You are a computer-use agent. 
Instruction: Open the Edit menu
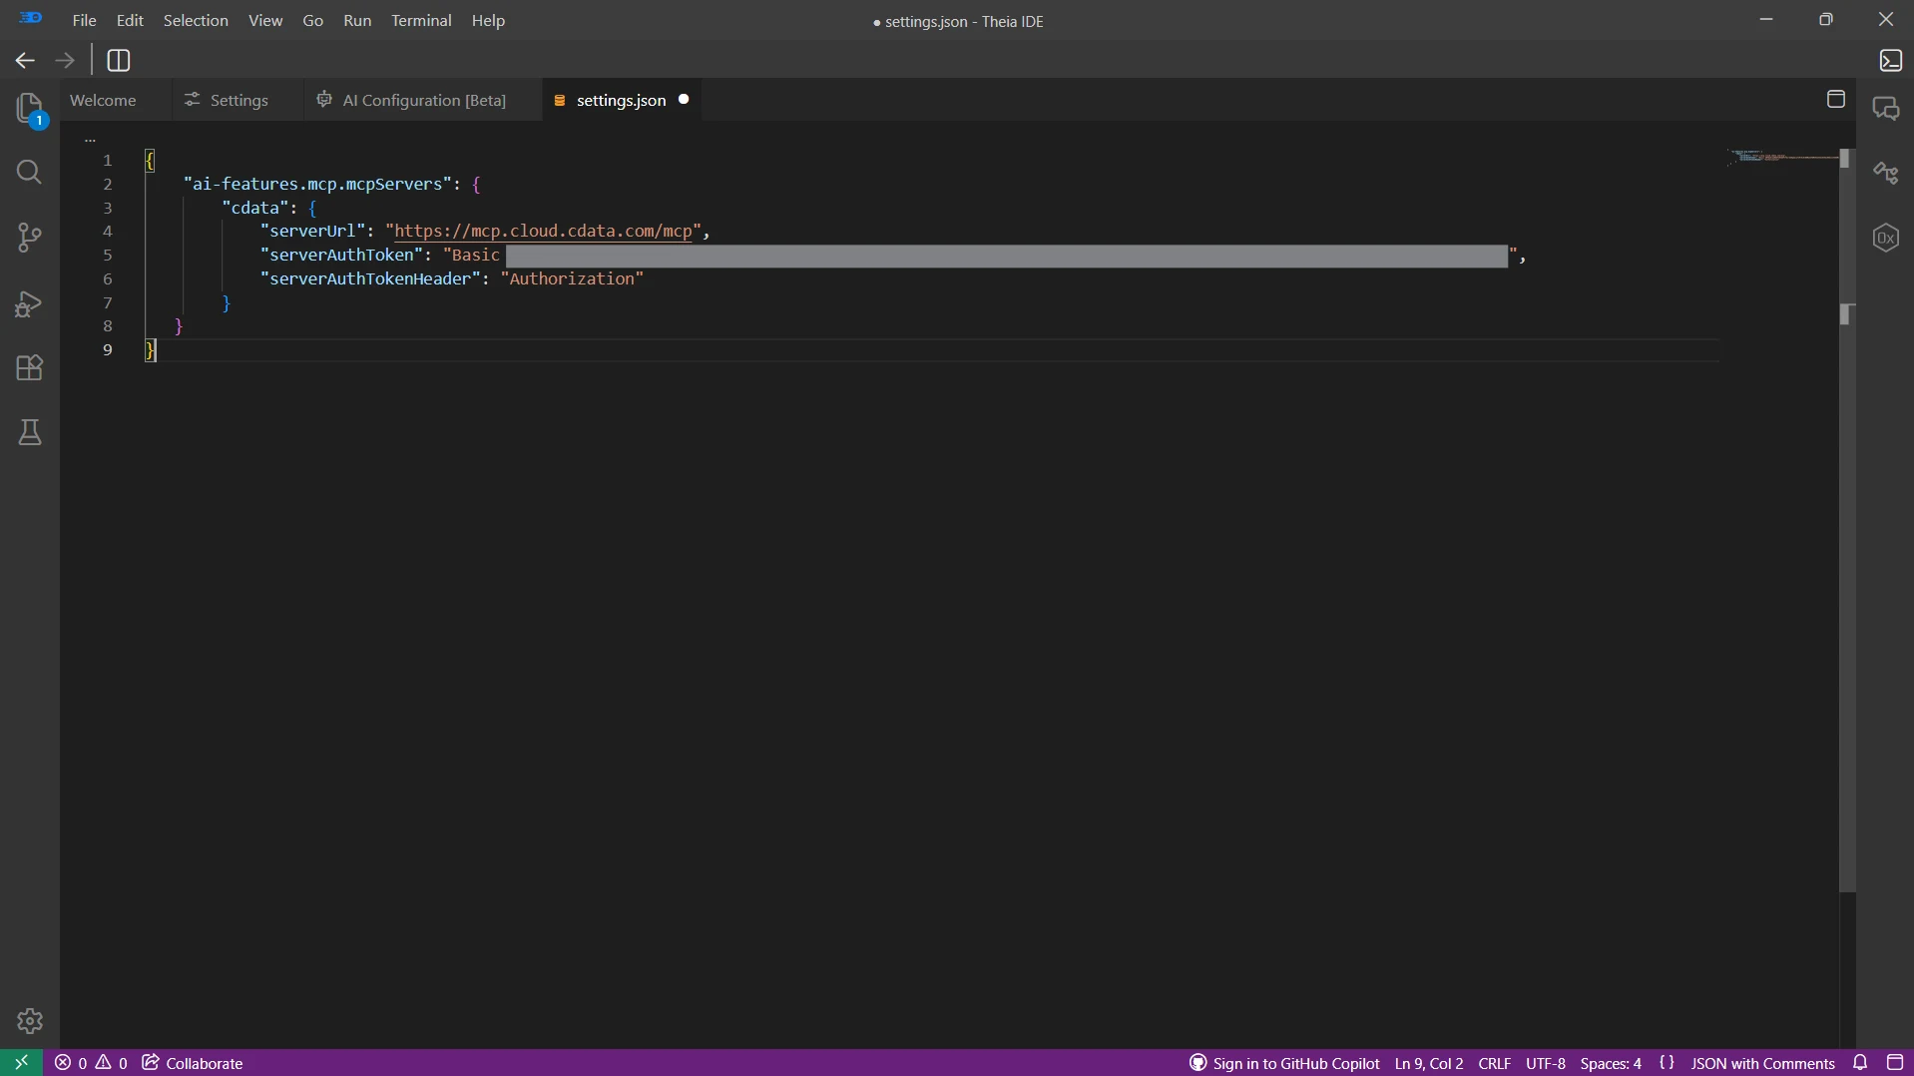131,21
